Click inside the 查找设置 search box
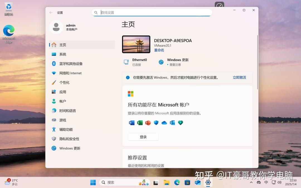The height and width of the screenshot is (188, 301). tap(152, 12)
